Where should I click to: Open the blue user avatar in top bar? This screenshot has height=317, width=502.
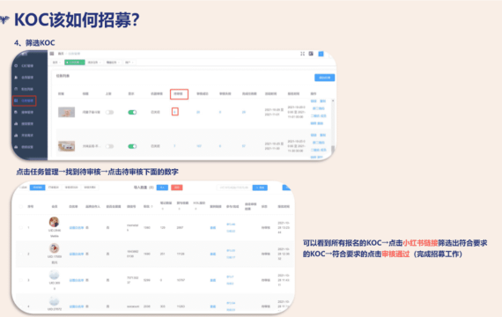(321, 54)
